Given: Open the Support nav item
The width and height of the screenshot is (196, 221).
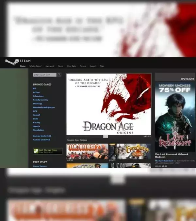Looking at the screenshot, I should (x=93, y=66).
